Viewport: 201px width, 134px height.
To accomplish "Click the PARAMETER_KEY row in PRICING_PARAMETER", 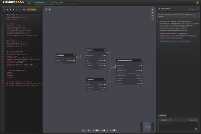I will [130, 71].
